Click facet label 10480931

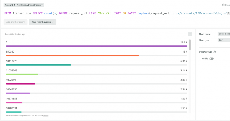11,108
